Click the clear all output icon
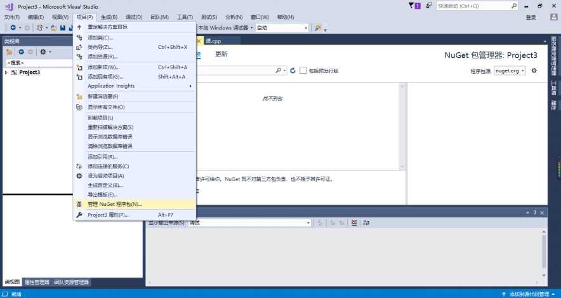This screenshot has height=298, width=561. tap(354, 223)
